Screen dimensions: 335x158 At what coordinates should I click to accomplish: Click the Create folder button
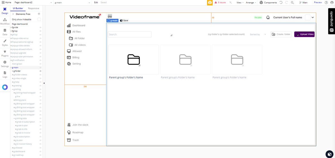point(281,34)
